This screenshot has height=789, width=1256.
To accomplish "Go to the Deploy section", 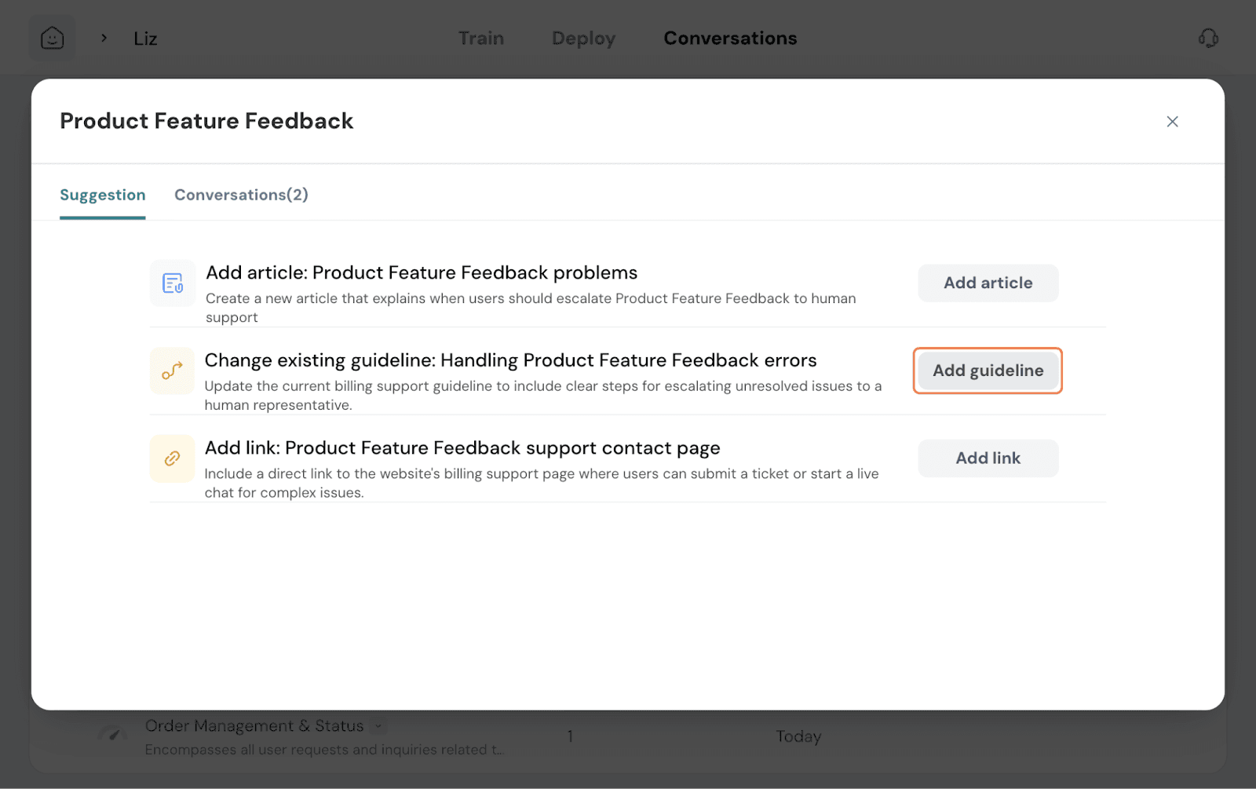I will [x=583, y=38].
